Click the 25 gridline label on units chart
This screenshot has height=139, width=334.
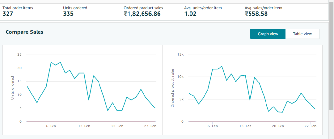coord(20,54)
